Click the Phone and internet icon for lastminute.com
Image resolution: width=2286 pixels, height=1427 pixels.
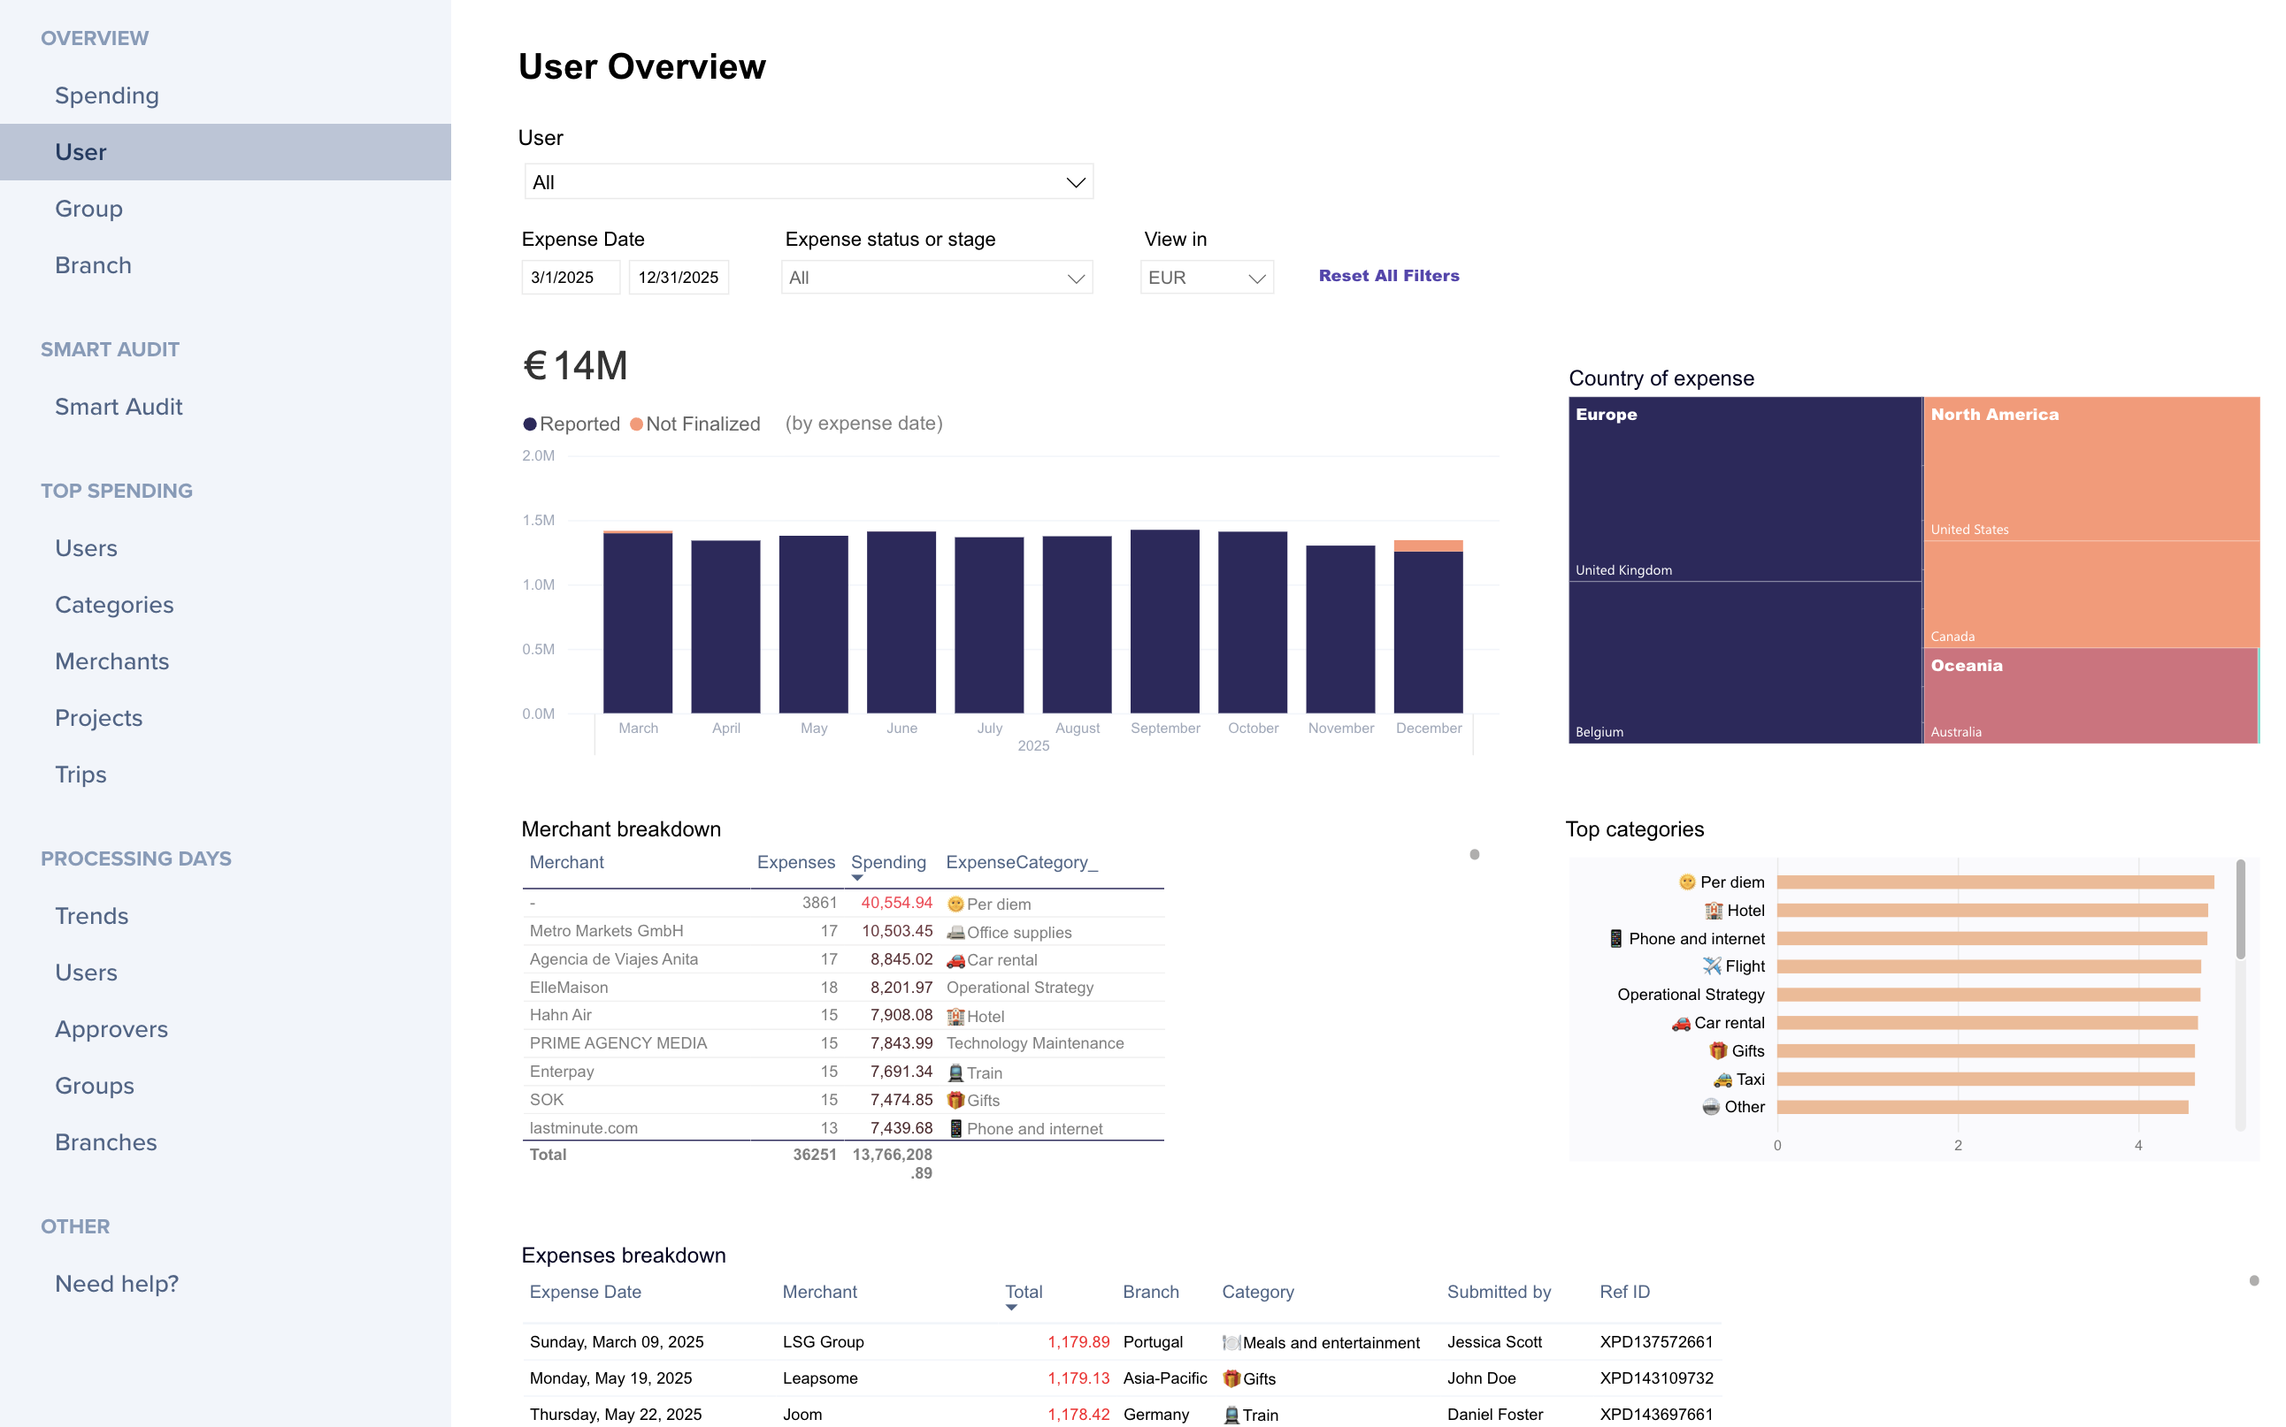[955, 1128]
